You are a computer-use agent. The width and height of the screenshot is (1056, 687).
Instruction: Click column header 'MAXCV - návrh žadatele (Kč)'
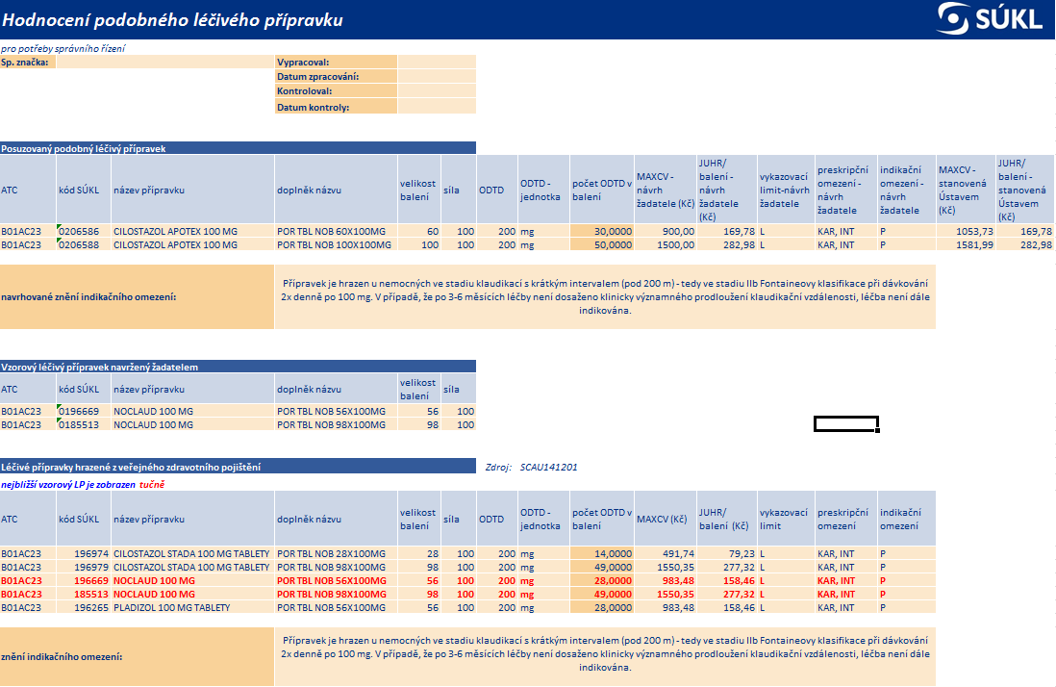click(x=666, y=190)
